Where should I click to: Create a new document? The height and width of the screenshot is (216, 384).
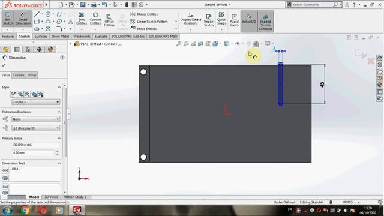click(x=61, y=4)
